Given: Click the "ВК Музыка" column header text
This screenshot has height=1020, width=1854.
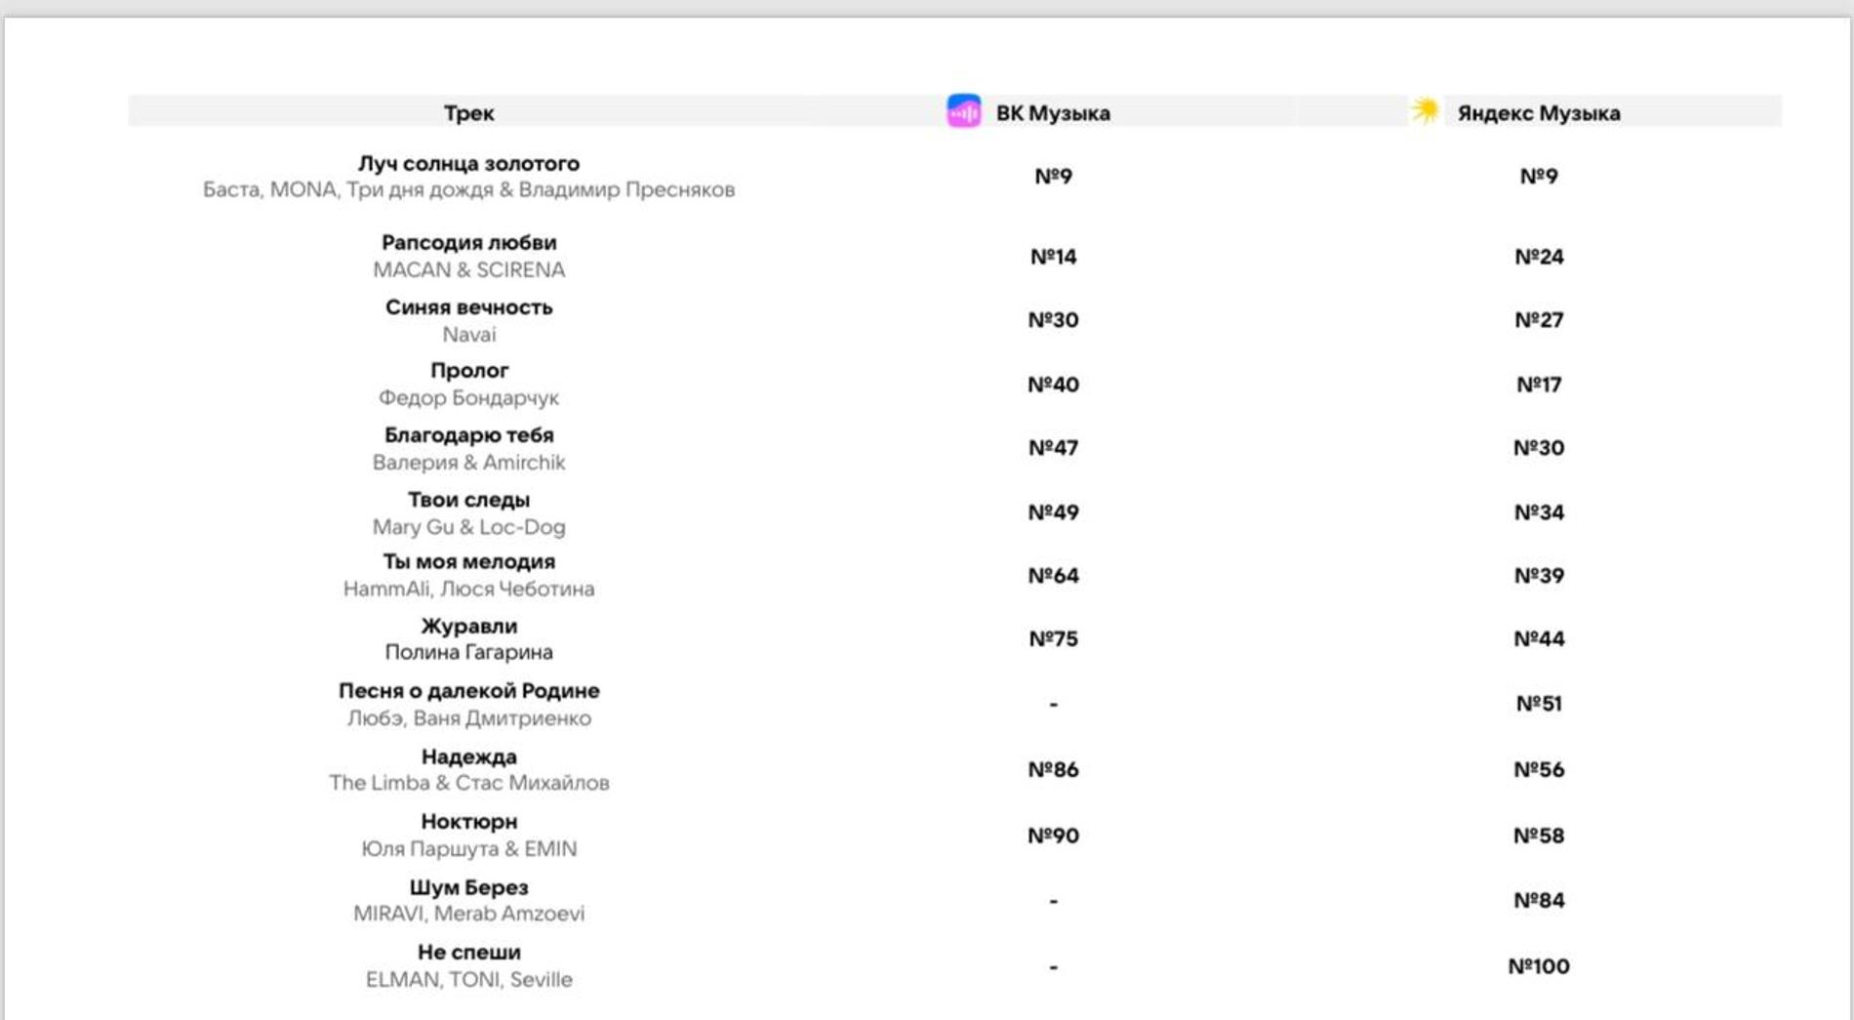Looking at the screenshot, I should [x=1052, y=113].
